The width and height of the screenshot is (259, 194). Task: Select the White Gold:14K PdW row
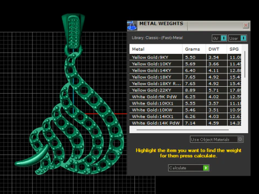click(x=185, y=123)
